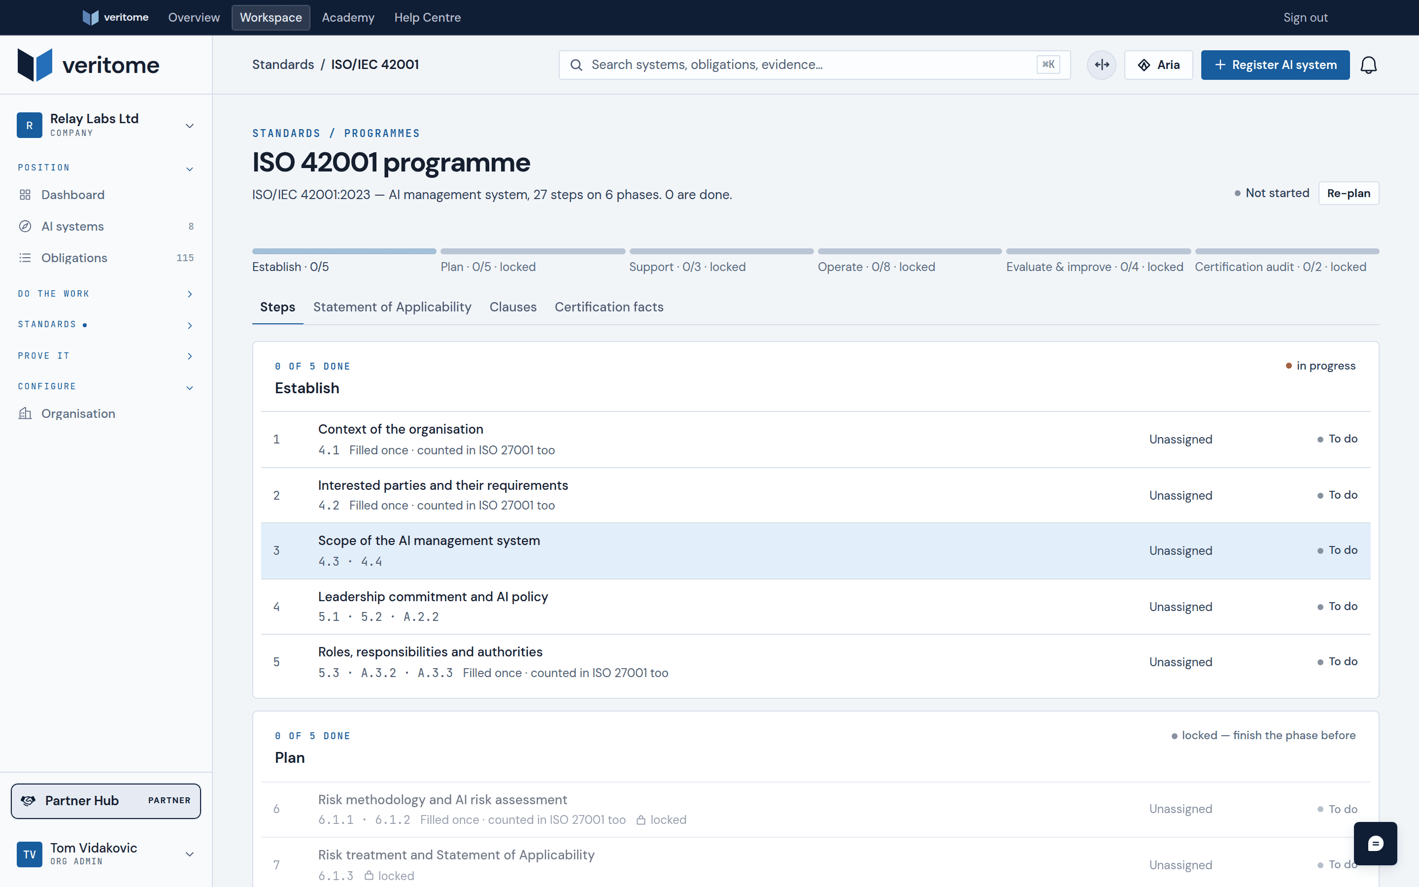Screen dimensions: 1419x887
Task: Open step Leadership commitment and AI policy
Action: click(x=815, y=607)
